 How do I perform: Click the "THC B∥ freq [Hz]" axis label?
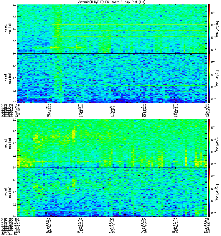(8, 192)
